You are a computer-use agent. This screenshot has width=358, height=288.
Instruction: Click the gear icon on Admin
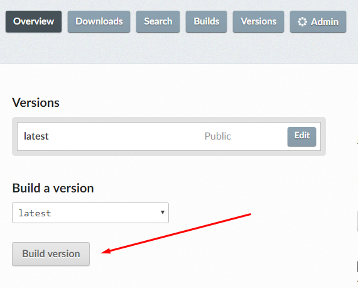pos(302,22)
